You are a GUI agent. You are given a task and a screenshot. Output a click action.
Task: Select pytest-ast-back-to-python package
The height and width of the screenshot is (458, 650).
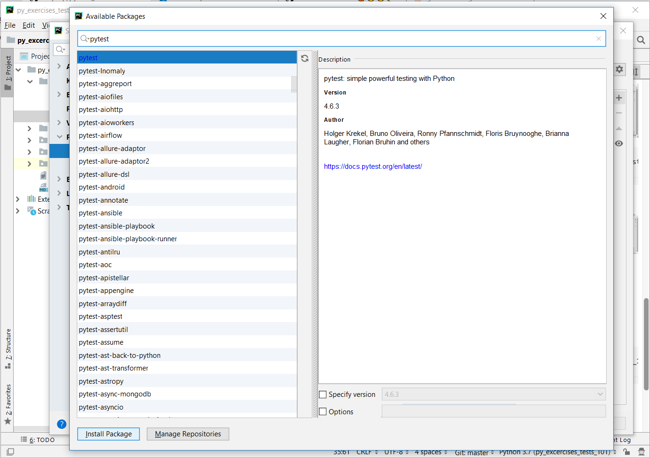tap(187, 355)
